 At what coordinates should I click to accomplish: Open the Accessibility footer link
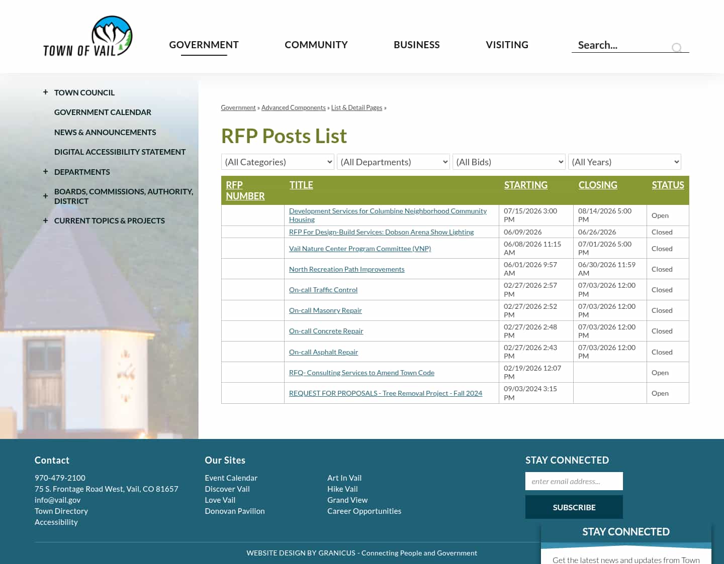point(56,522)
